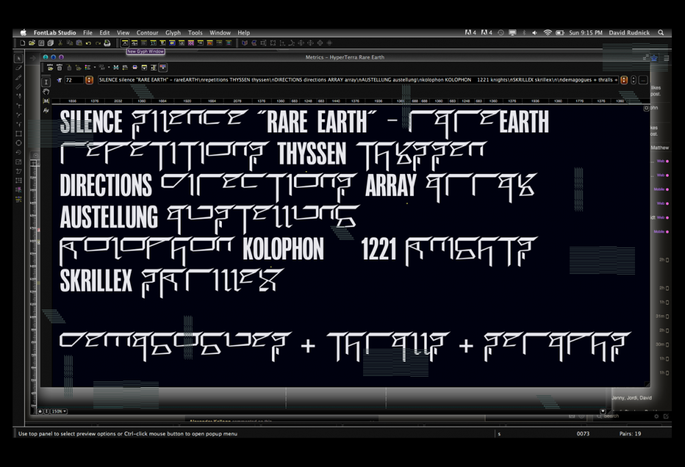This screenshot has width=685, height=467.
Task: Click the David Rudnick user menu
Action: [629, 33]
